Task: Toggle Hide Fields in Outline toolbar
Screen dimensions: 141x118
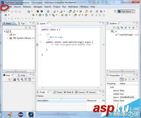Action: (122, 28)
